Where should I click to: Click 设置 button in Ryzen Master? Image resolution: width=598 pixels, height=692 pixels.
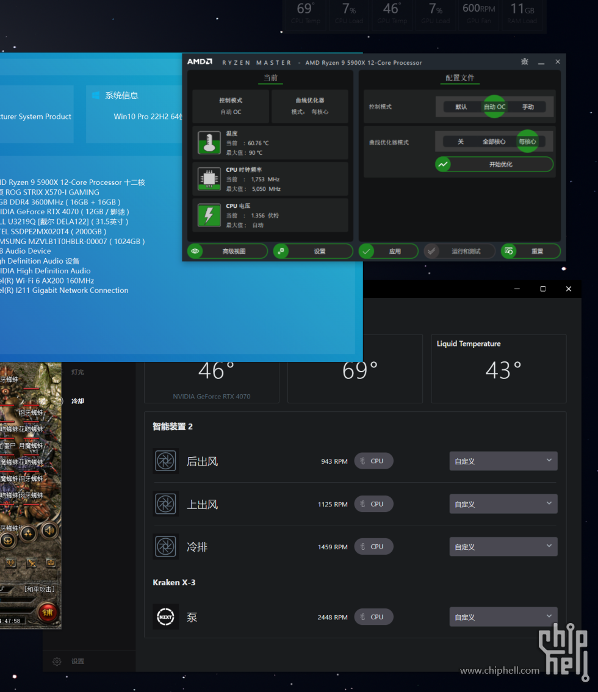tap(313, 251)
